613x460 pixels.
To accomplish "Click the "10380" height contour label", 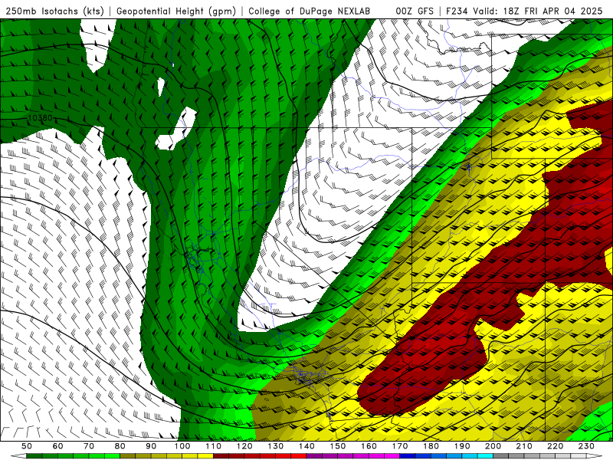I will pos(41,118).
